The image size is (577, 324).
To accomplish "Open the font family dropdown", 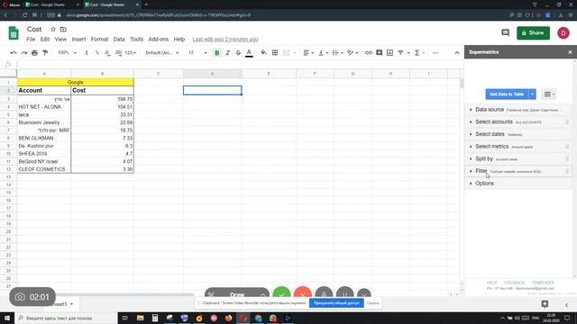I will 162,53.
